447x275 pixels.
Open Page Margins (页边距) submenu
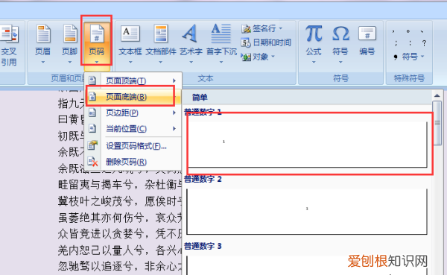(133, 113)
